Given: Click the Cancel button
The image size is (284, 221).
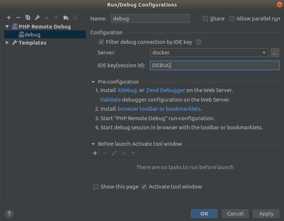Looking at the screenshot, I should [x=235, y=214].
